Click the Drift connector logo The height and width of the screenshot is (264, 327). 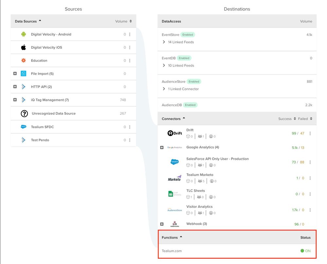(174, 133)
